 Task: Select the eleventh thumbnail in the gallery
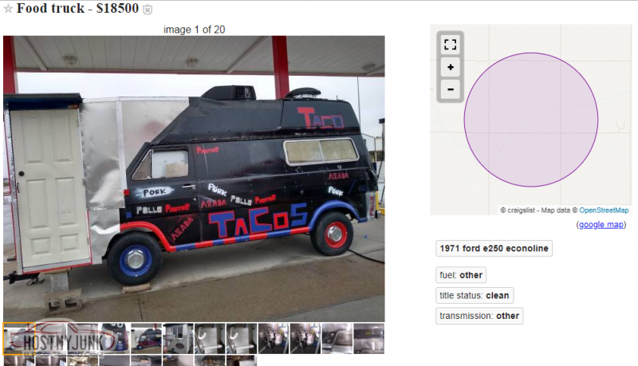[x=337, y=338]
